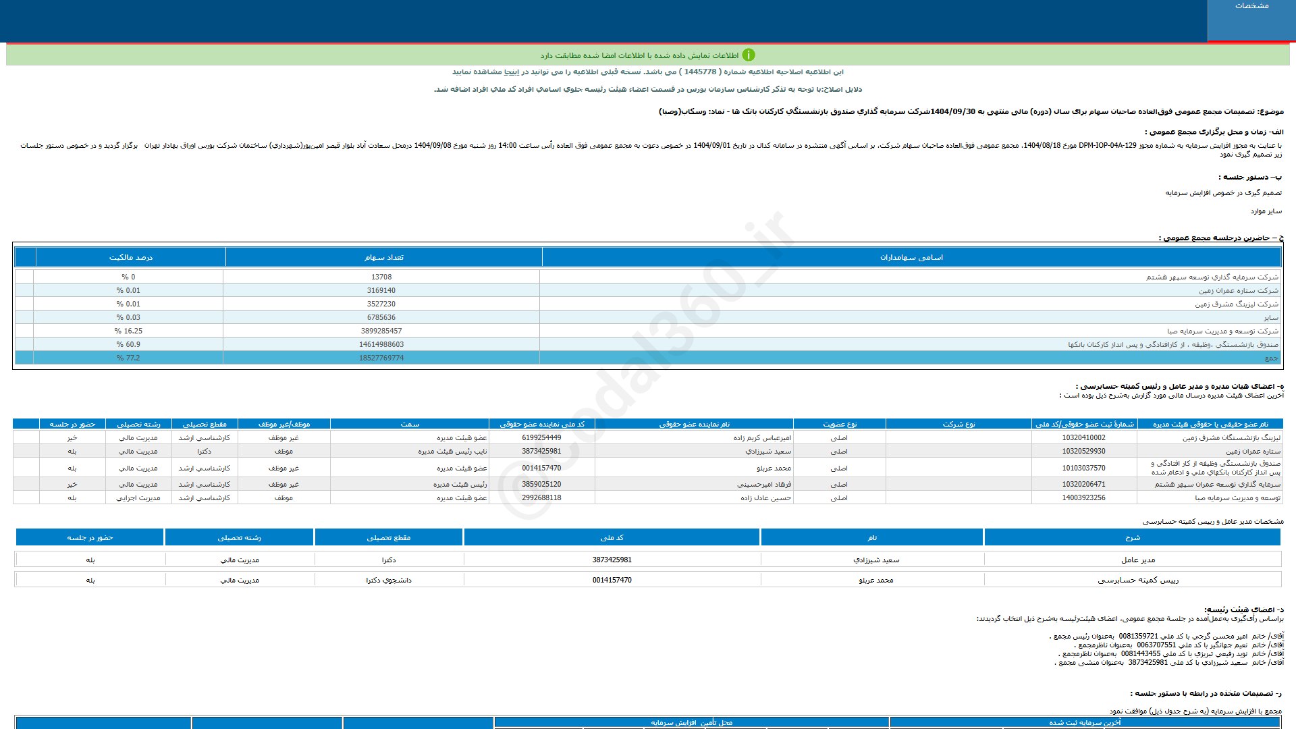Click the کد ملی header in CEO table
The width and height of the screenshot is (1296, 729).
tap(612, 537)
